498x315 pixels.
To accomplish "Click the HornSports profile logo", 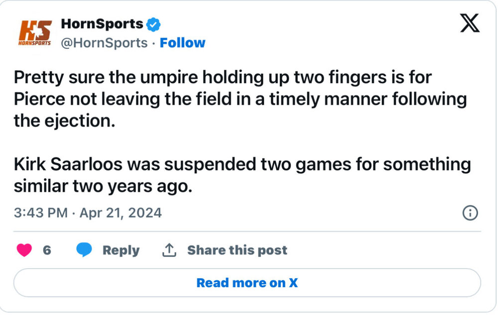I will (x=34, y=32).
